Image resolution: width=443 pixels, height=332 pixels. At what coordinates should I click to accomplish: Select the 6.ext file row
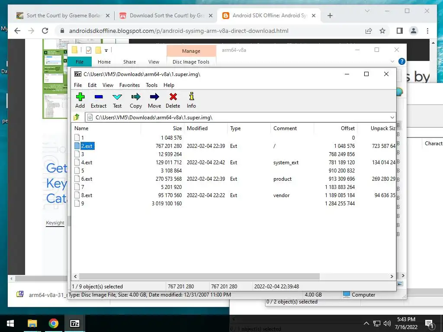234,179
